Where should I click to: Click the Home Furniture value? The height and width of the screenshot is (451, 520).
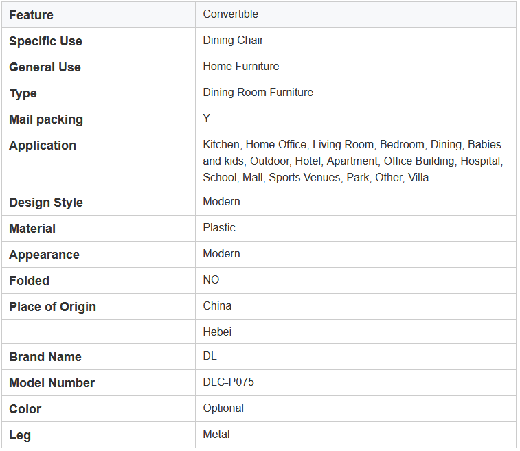coord(240,67)
